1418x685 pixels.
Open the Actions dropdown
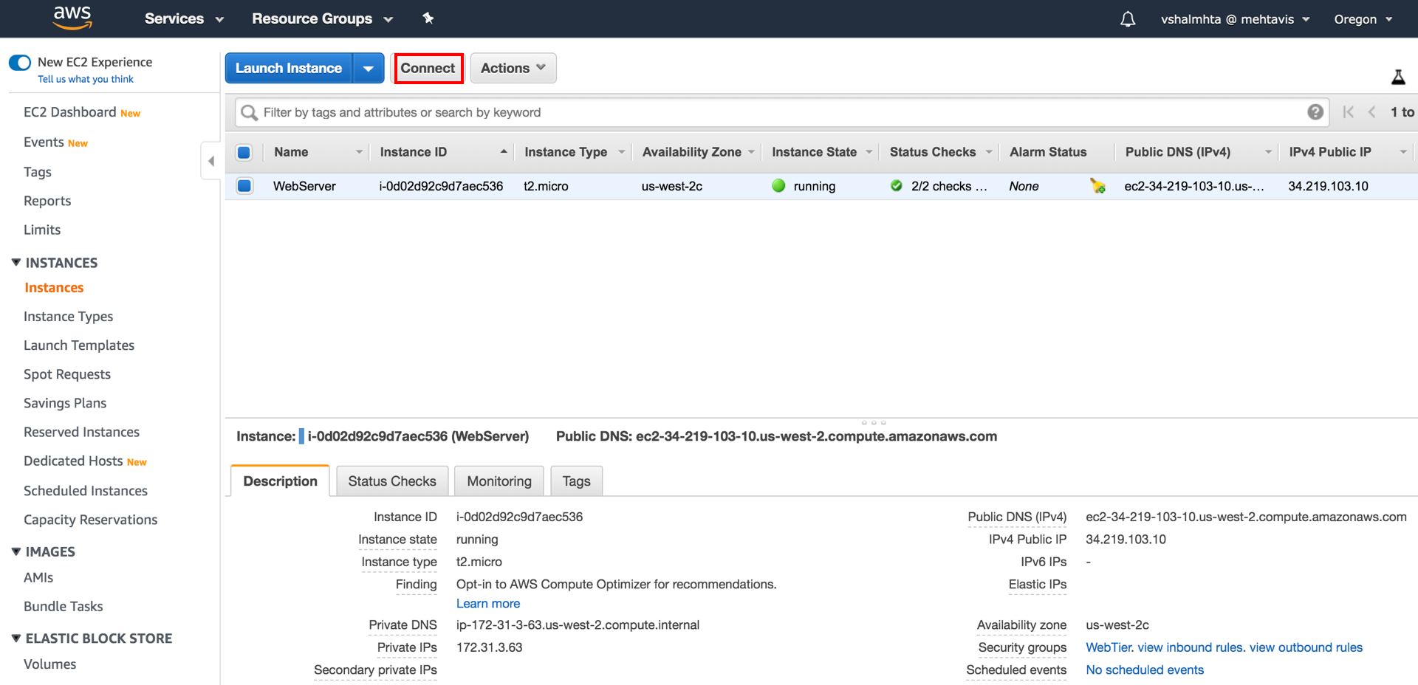(x=513, y=68)
